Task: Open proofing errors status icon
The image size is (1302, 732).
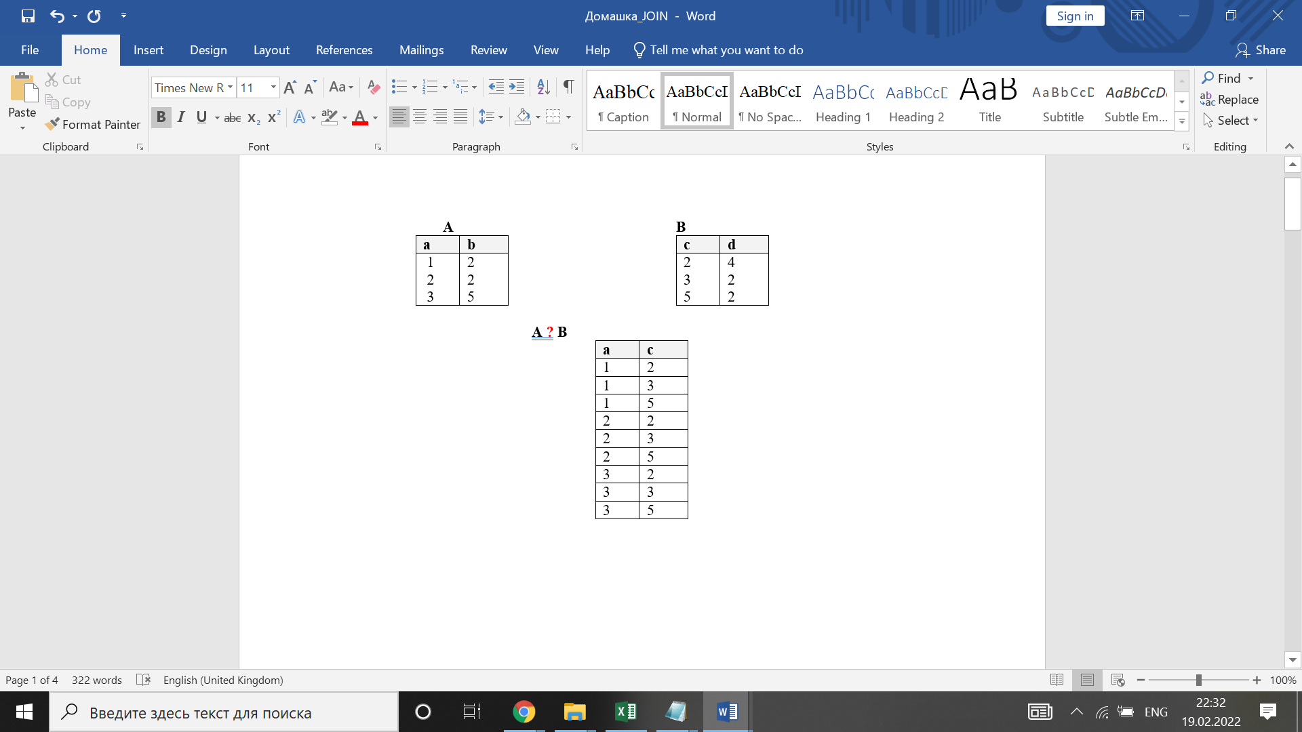Action: click(x=143, y=680)
